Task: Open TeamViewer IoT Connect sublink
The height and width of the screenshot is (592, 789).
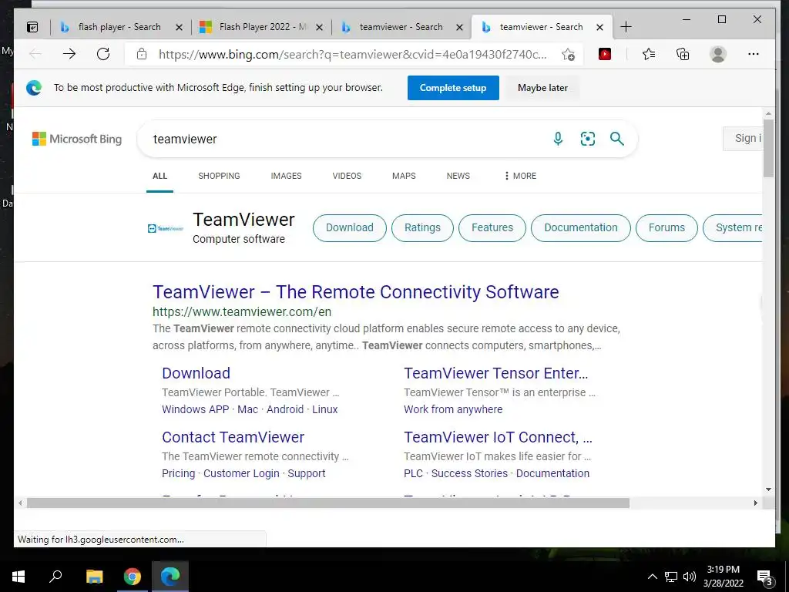Action: (498, 437)
